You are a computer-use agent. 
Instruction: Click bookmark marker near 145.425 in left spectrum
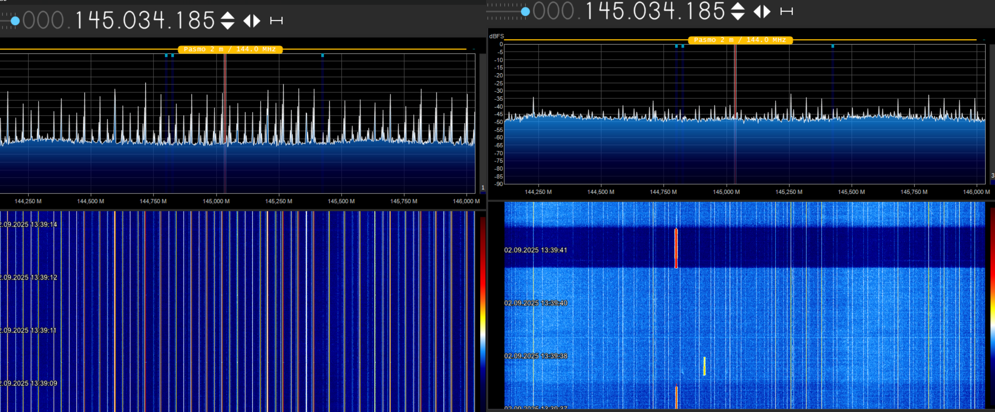[x=322, y=55]
